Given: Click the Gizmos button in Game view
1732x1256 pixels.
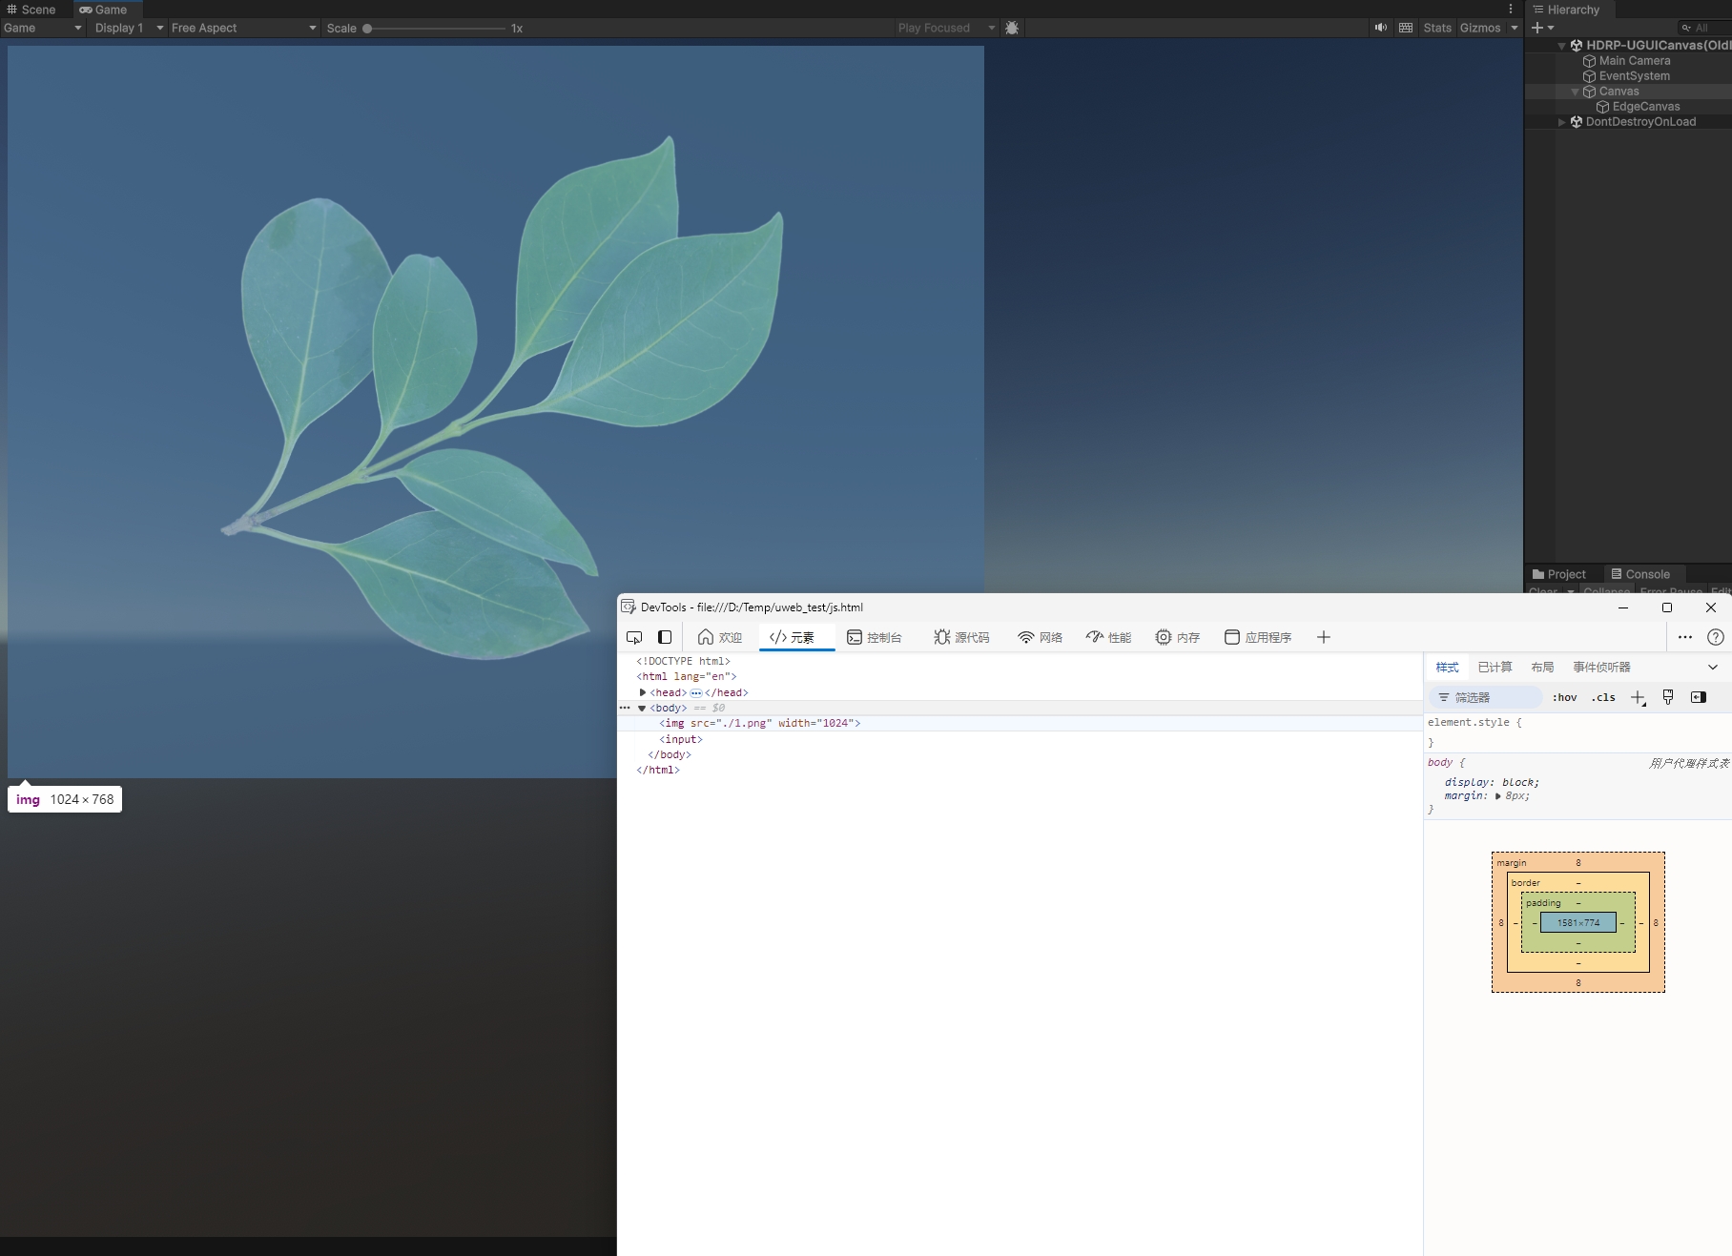Looking at the screenshot, I should tap(1479, 28).
